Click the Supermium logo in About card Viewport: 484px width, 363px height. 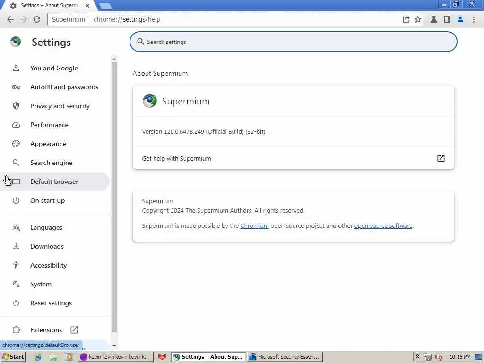(150, 101)
